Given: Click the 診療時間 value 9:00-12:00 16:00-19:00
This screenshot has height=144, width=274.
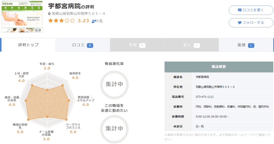Looking at the screenshot, I should [x=212, y=116].
